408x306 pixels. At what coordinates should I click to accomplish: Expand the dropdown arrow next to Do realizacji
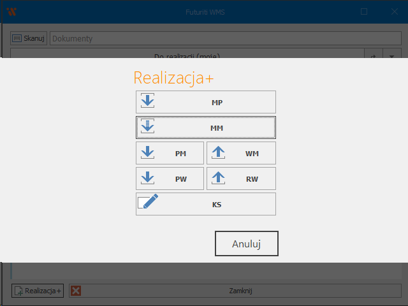coord(391,55)
